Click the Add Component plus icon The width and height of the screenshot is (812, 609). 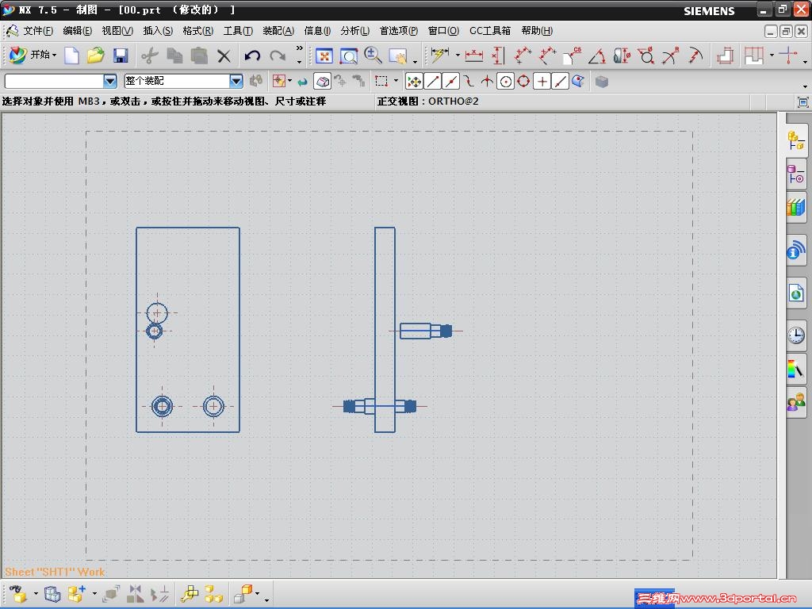(x=77, y=593)
